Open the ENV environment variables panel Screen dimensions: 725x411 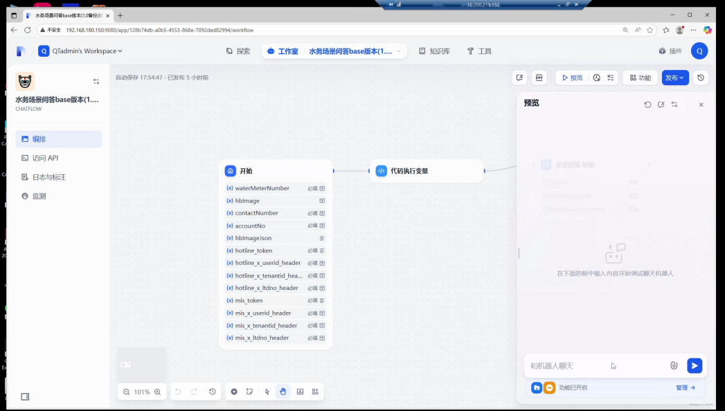(x=539, y=77)
